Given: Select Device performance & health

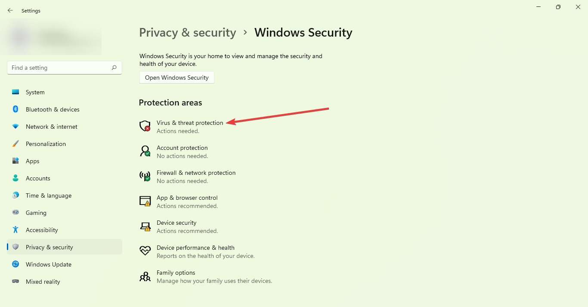Looking at the screenshot, I should (195, 248).
